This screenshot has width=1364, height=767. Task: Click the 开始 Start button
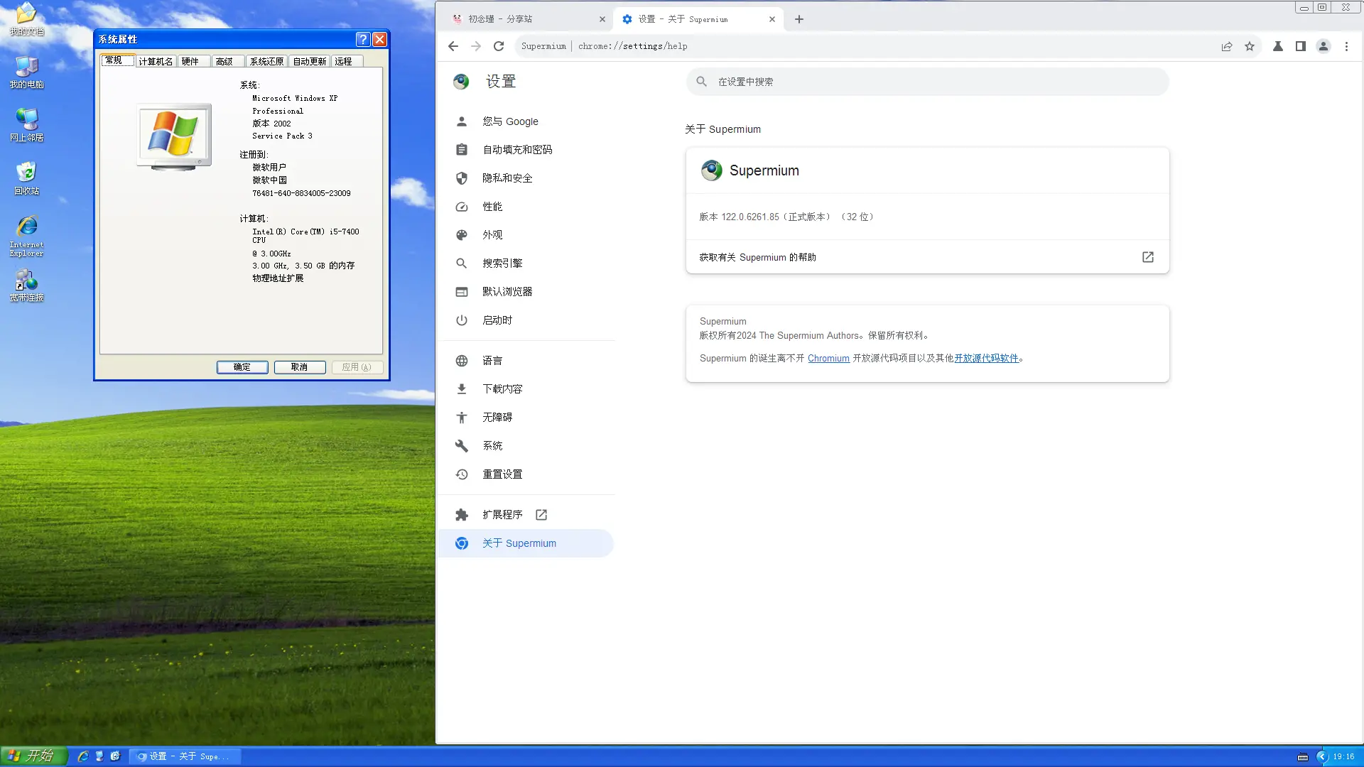coord(33,756)
